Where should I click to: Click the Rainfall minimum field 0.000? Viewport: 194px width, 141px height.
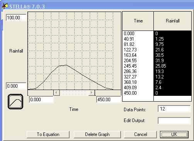[x=16, y=86]
